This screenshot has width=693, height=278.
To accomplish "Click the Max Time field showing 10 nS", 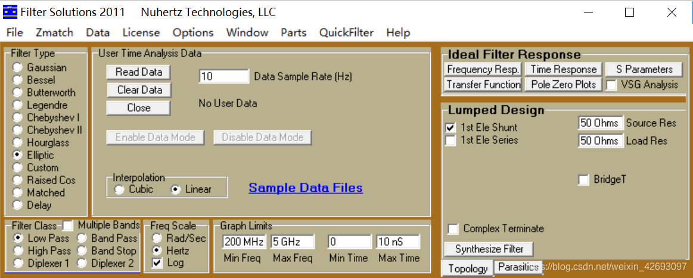I will 398,242.
